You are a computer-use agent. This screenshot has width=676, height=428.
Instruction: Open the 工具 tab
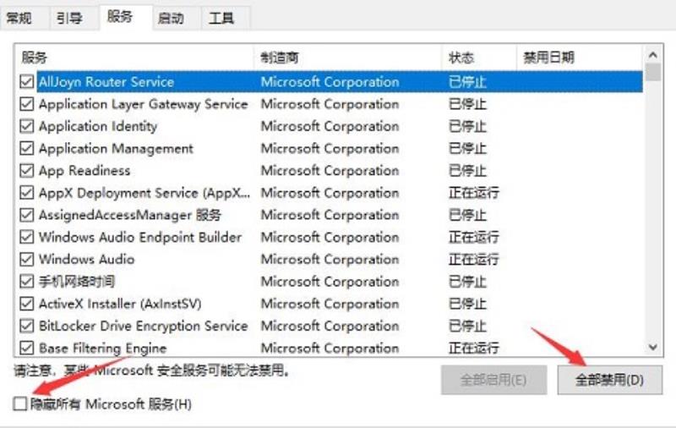point(221,18)
